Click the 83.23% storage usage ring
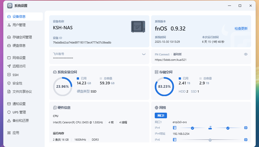 tap(164, 86)
